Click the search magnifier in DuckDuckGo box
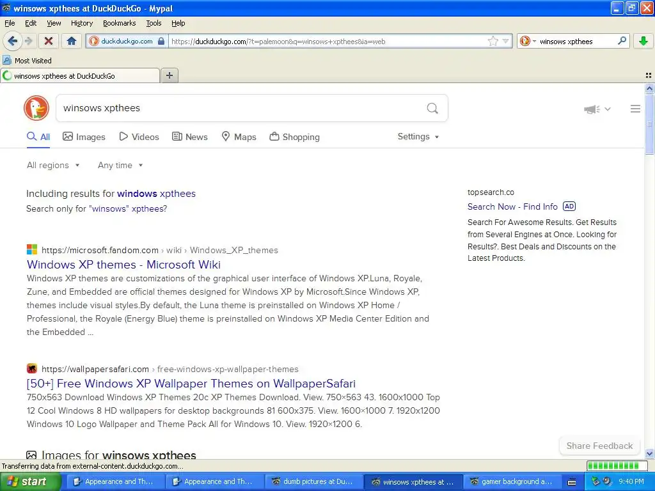Screen dimensions: 655x491 (x=432, y=109)
